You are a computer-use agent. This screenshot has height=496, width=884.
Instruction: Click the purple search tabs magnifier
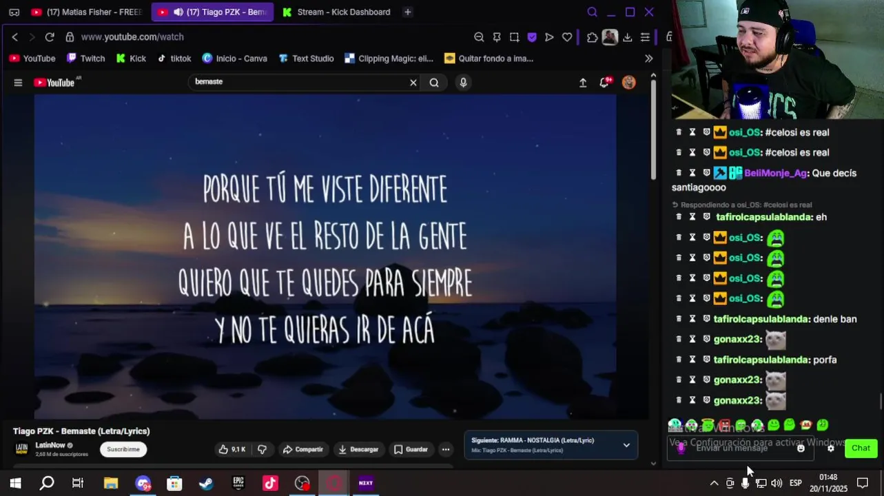coord(592,12)
